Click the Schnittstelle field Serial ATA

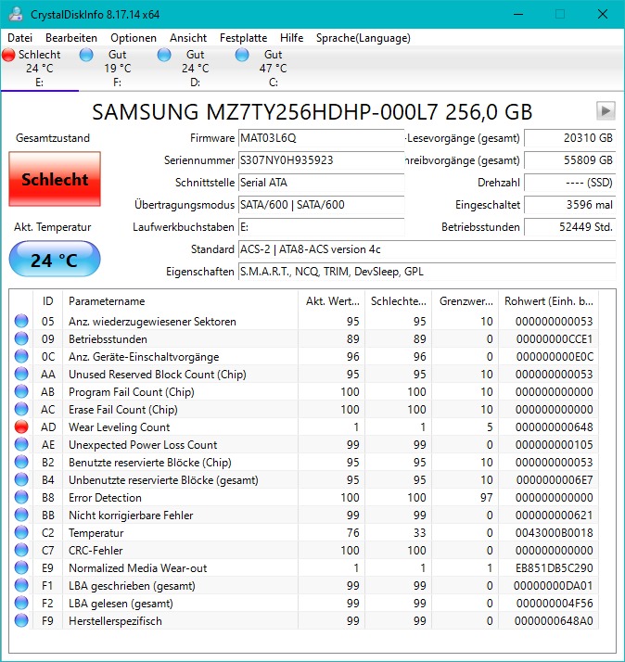pyautogui.click(x=322, y=183)
